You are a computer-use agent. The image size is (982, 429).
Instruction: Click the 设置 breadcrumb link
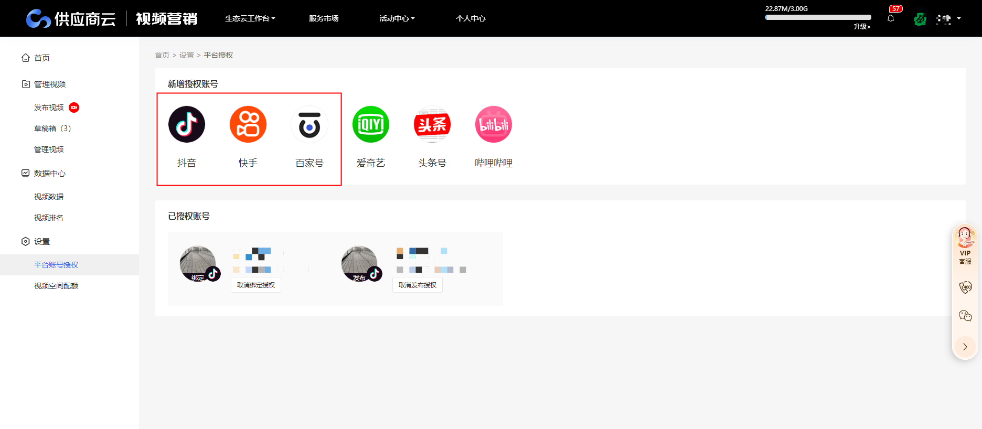pyautogui.click(x=187, y=55)
